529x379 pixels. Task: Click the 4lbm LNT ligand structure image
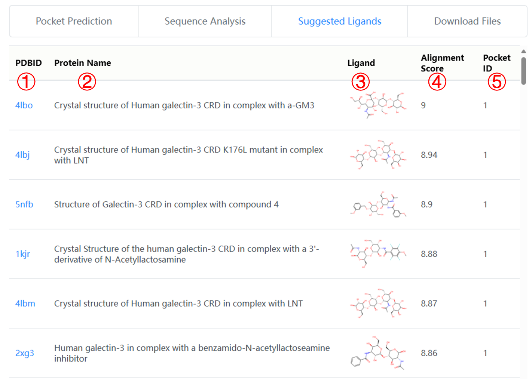[378, 303]
